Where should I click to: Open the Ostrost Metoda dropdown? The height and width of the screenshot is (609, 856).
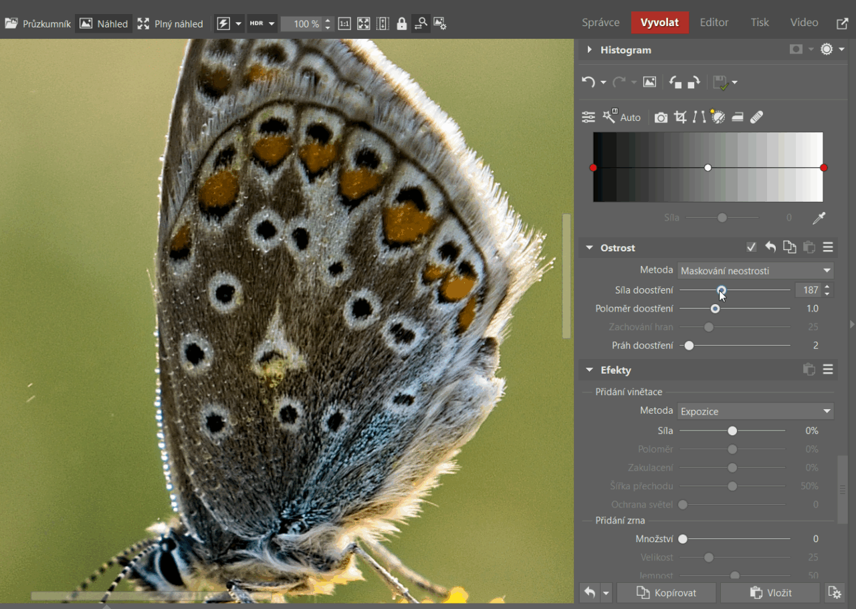(x=755, y=271)
